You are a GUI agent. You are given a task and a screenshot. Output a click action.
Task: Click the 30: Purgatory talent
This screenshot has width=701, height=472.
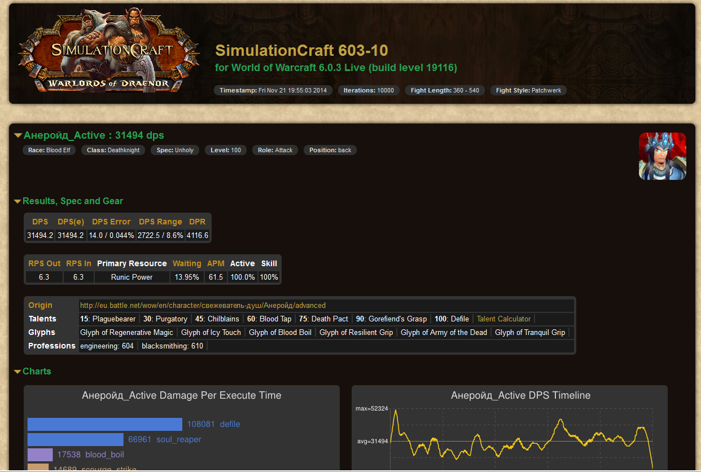[x=165, y=319]
